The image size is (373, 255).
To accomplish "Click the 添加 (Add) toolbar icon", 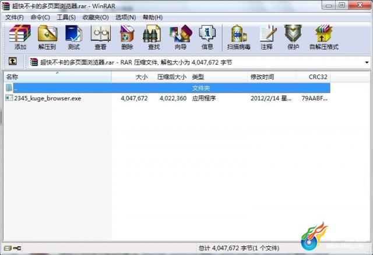I will [20, 37].
